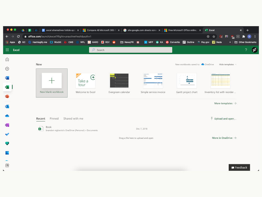The image size is (262, 197).
Task: Open OneNote from the left sidebar
Action: pos(7,125)
